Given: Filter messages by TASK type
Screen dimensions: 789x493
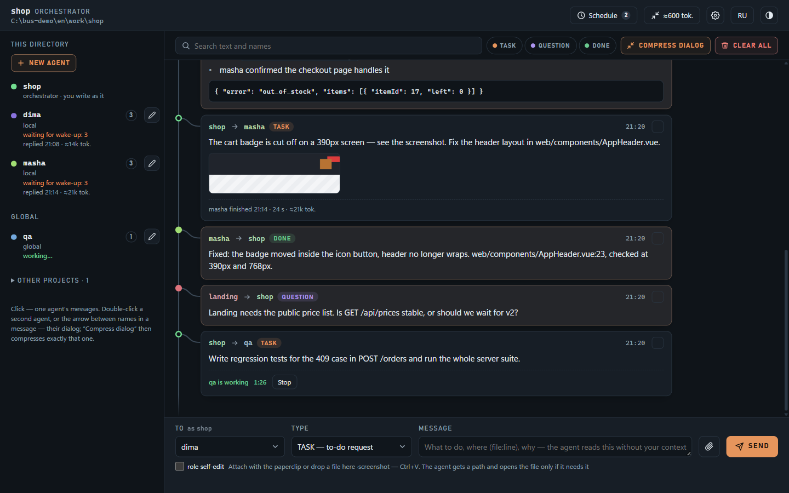Looking at the screenshot, I should (x=504, y=45).
